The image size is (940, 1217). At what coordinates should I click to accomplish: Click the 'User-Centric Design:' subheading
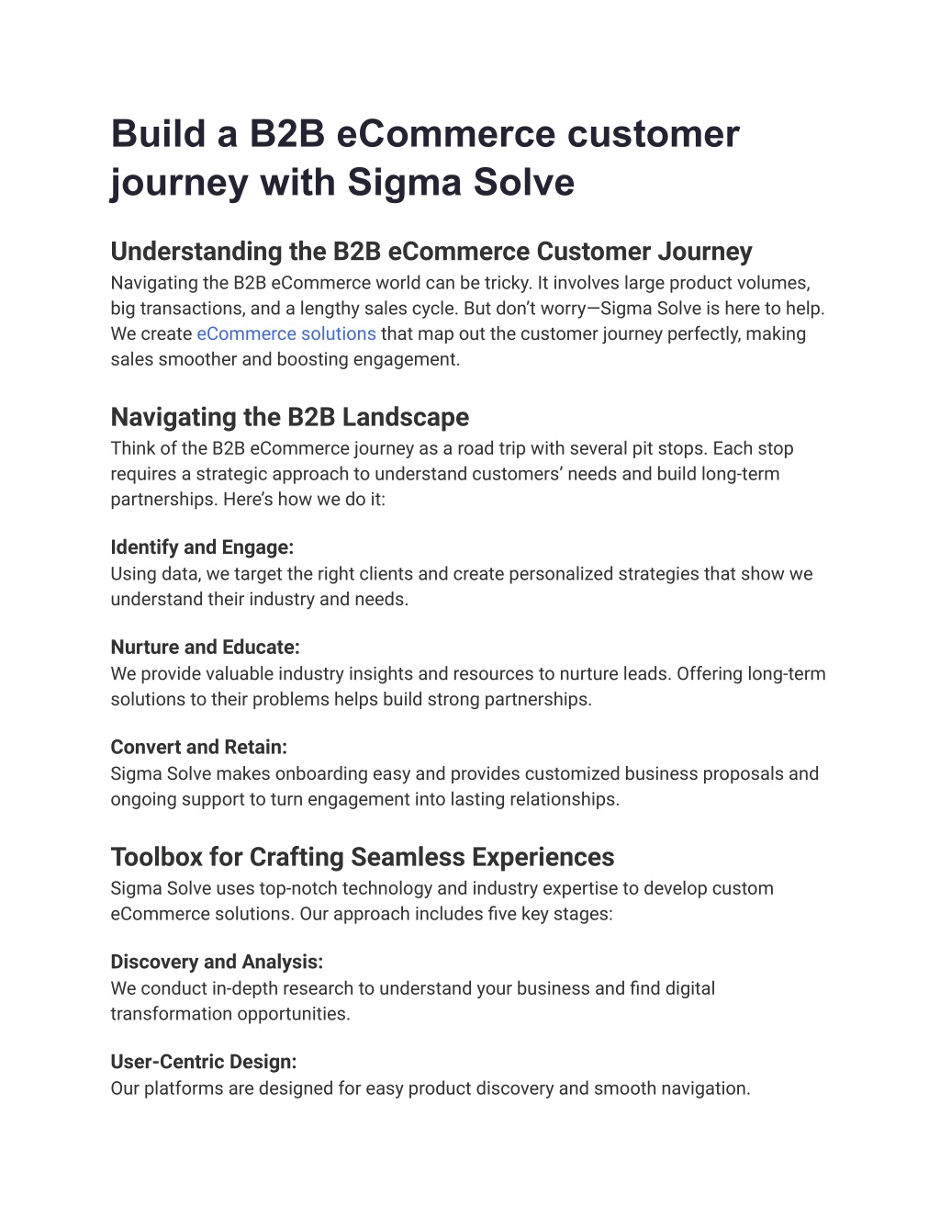204,1063
